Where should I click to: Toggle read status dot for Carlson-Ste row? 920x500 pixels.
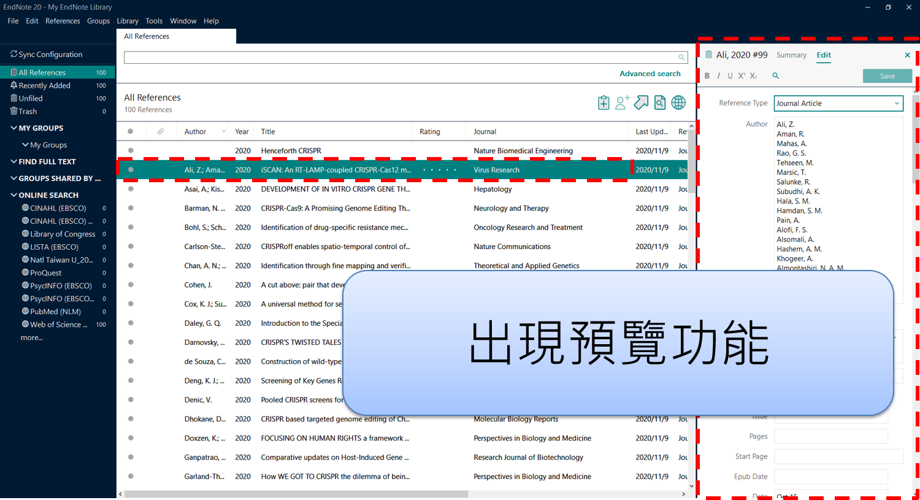point(131,247)
